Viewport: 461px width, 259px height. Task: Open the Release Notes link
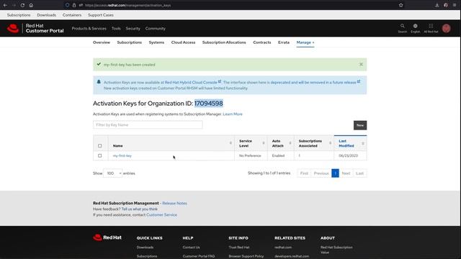(174, 203)
